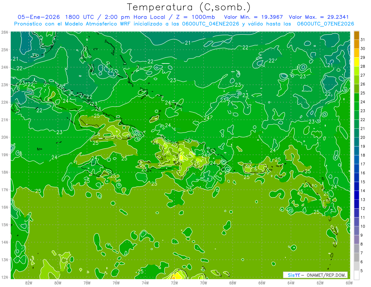Click the "62W" longitude axis label
371x287 pixels.
pyautogui.click(x=320, y=282)
